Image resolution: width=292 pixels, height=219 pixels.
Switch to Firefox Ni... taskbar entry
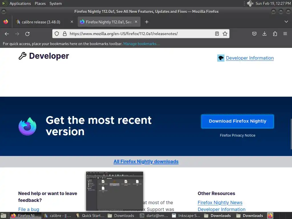click(x=25, y=216)
